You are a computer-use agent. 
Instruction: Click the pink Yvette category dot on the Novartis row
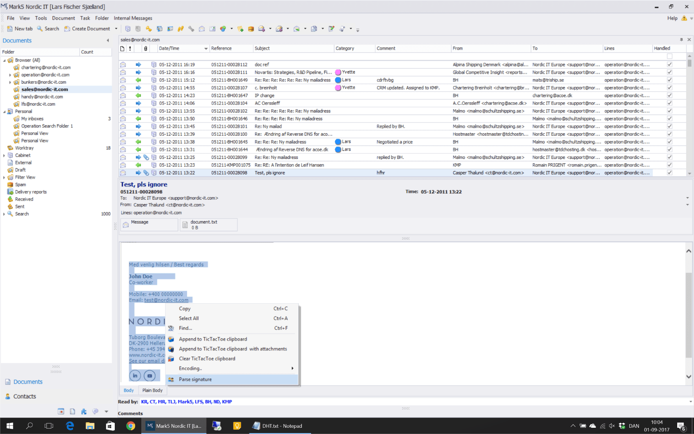click(x=338, y=72)
